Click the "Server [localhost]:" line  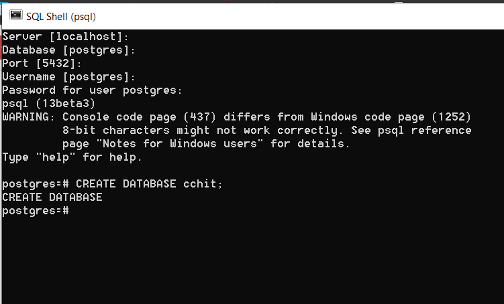[x=65, y=37]
